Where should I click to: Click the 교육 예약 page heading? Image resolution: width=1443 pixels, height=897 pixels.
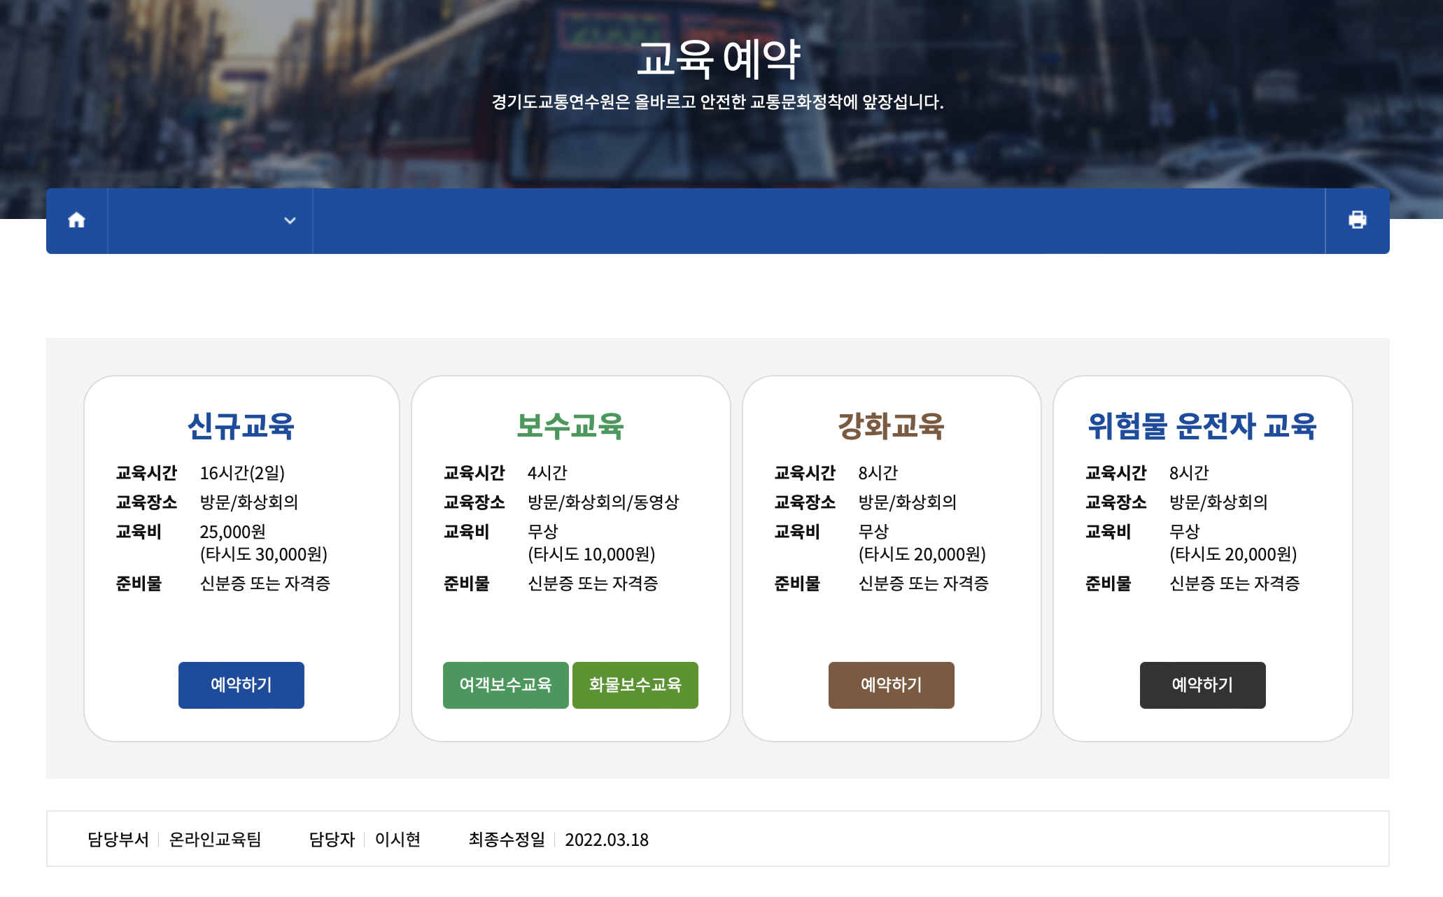tap(720, 62)
